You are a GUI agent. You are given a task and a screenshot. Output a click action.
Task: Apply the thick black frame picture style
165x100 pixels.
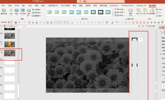point(100,12)
